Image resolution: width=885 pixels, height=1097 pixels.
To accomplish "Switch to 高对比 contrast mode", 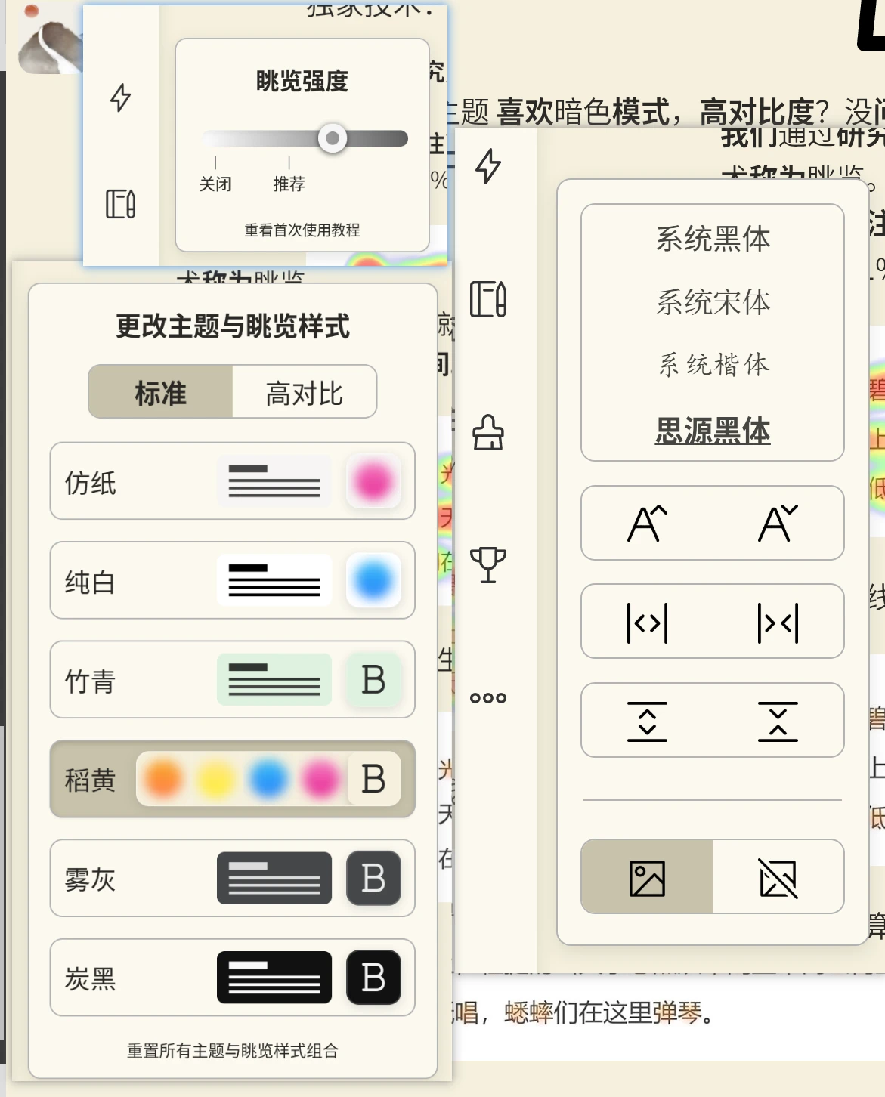I will point(305,392).
